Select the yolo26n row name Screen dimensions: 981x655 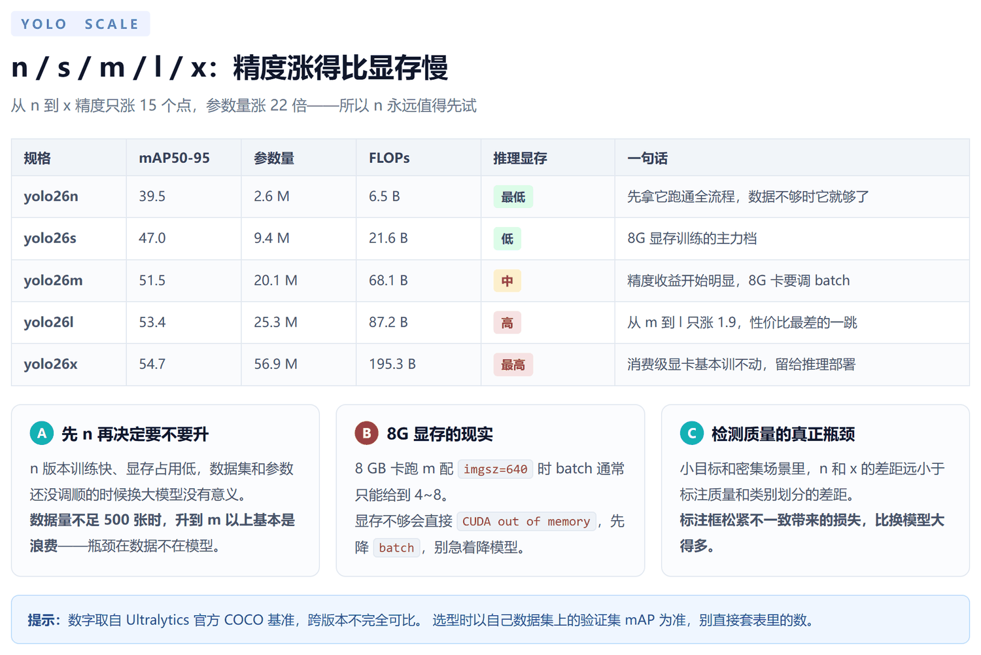[51, 196]
